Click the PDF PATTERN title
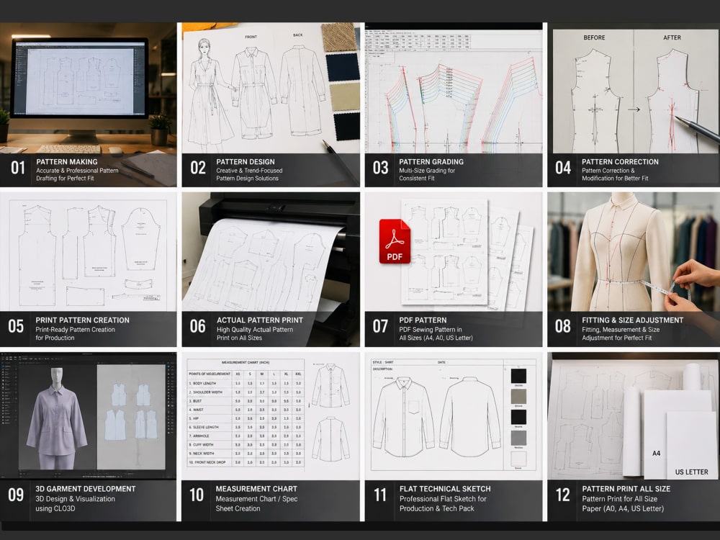Viewport: 720px width, 540px height. [423, 320]
